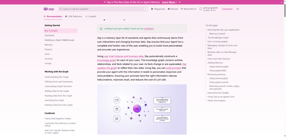Click the Discord logo icon
286x137 pixels.
[169, 9]
